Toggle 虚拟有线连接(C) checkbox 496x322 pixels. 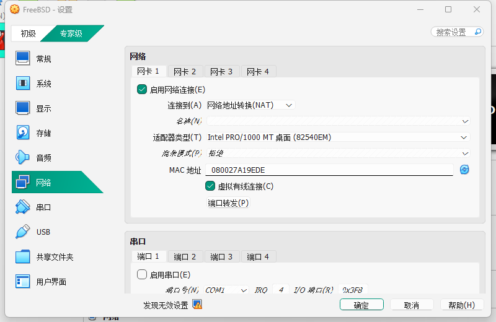pyautogui.click(x=210, y=186)
